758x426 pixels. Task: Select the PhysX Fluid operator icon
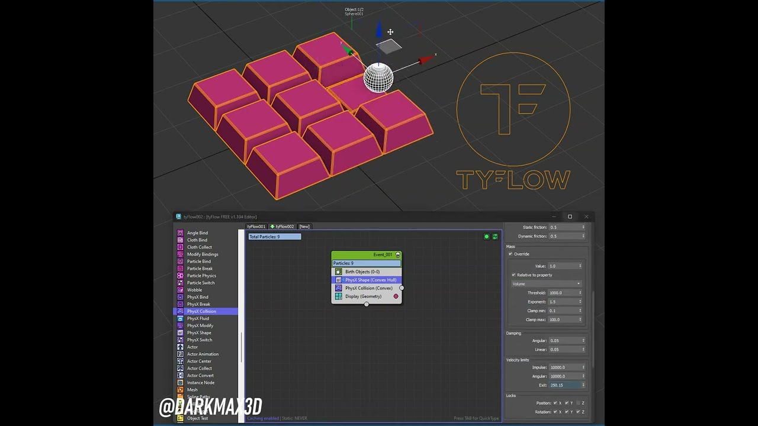(x=181, y=318)
